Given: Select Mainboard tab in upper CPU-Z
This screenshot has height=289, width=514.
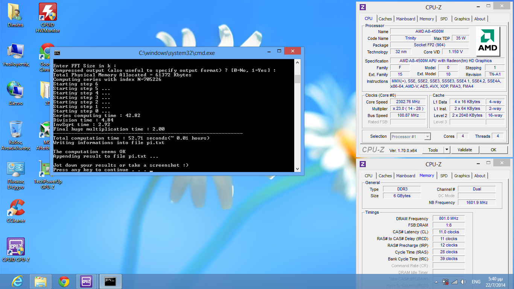Looking at the screenshot, I should pos(406,19).
